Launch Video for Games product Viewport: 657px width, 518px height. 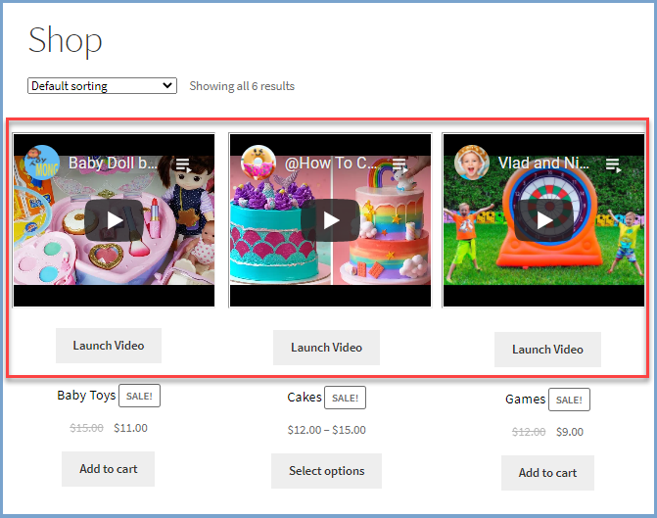pos(547,350)
